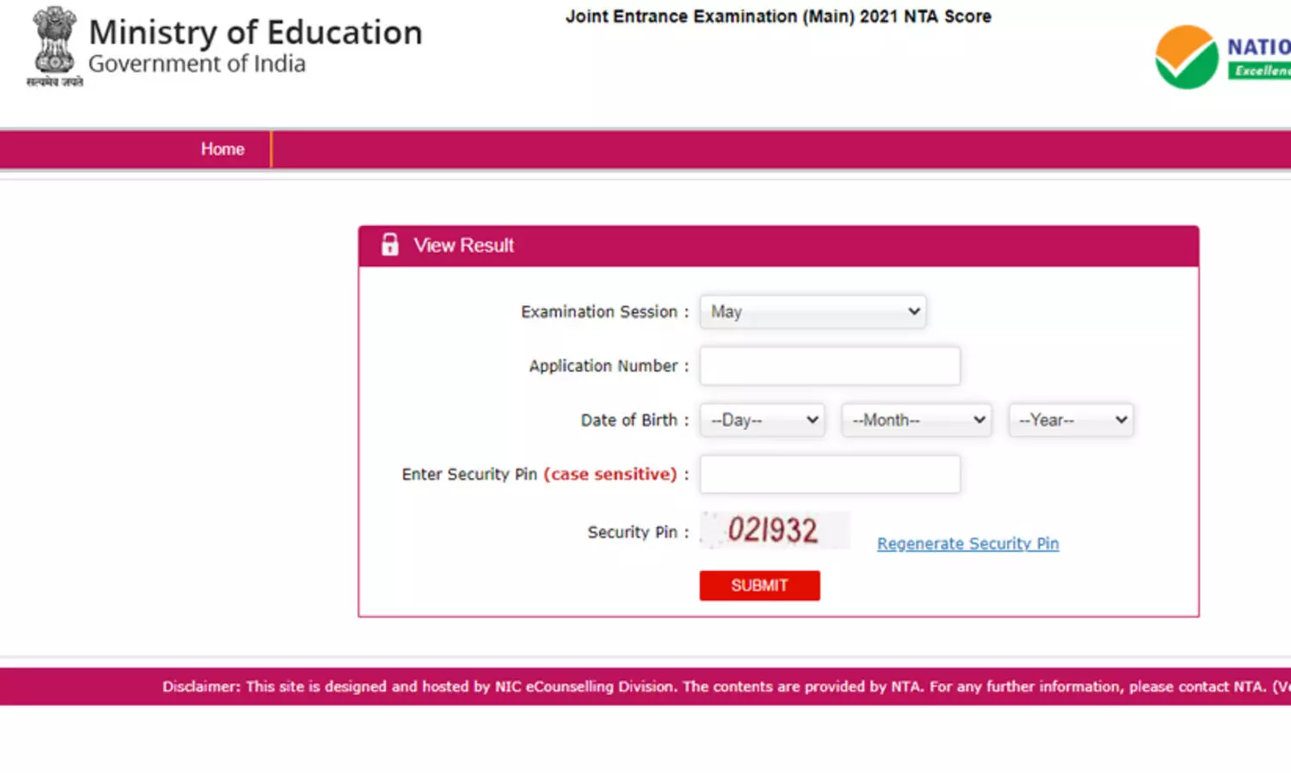Open the Month dropdown for Date of Birth

click(x=917, y=420)
